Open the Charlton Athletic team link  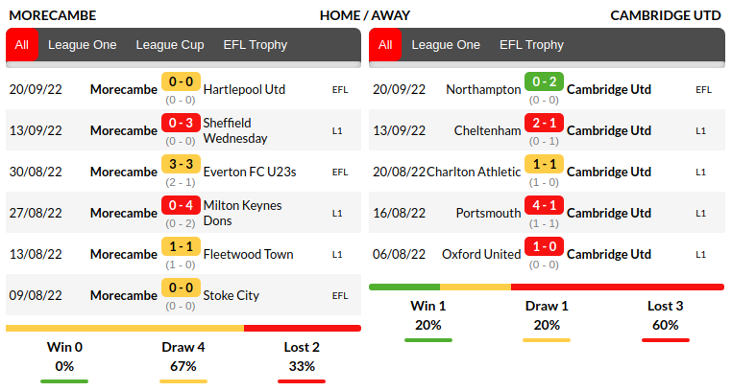click(474, 172)
